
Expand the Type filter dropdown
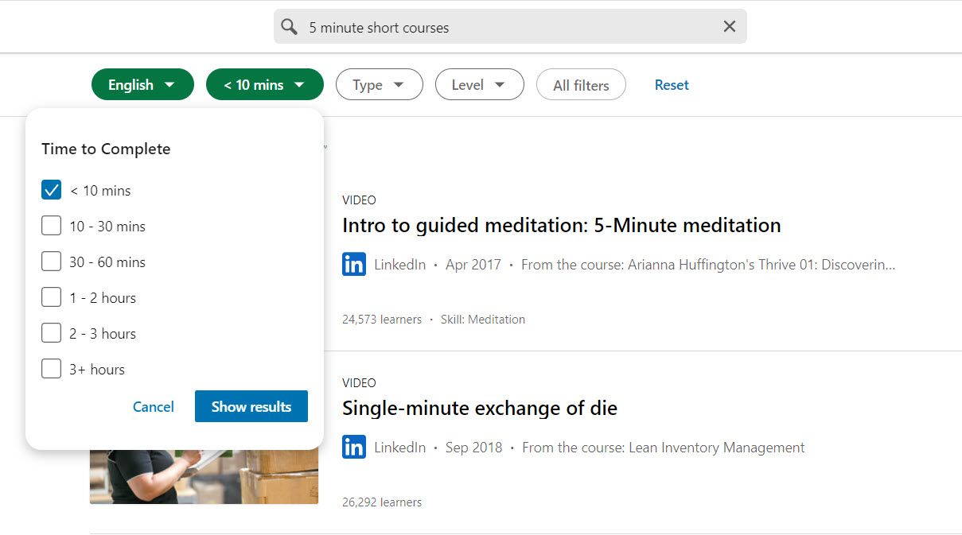point(380,84)
